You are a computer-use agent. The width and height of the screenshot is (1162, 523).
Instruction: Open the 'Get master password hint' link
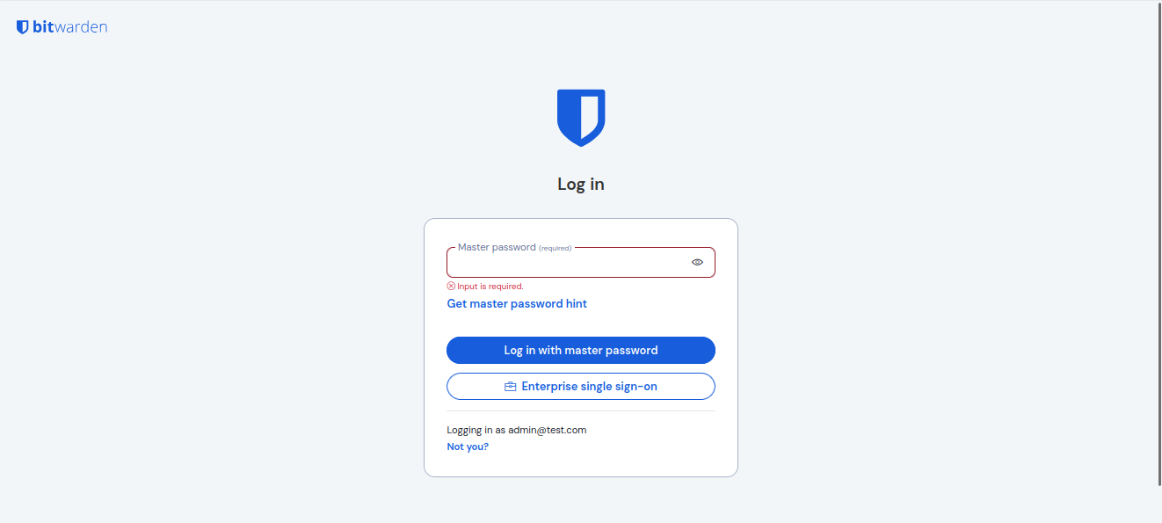pos(517,304)
